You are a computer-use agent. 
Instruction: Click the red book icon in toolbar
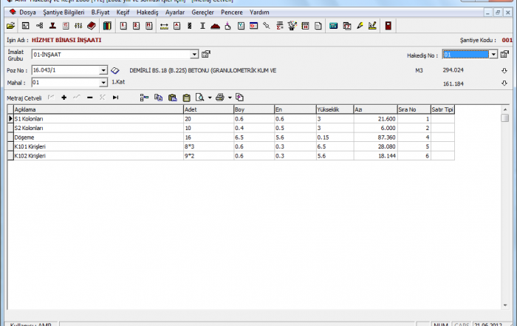91,26
